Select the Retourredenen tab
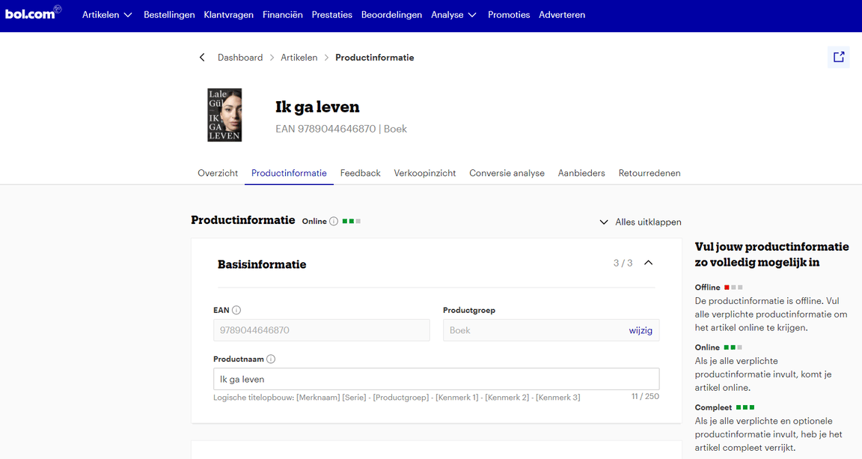 [x=649, y=173]
